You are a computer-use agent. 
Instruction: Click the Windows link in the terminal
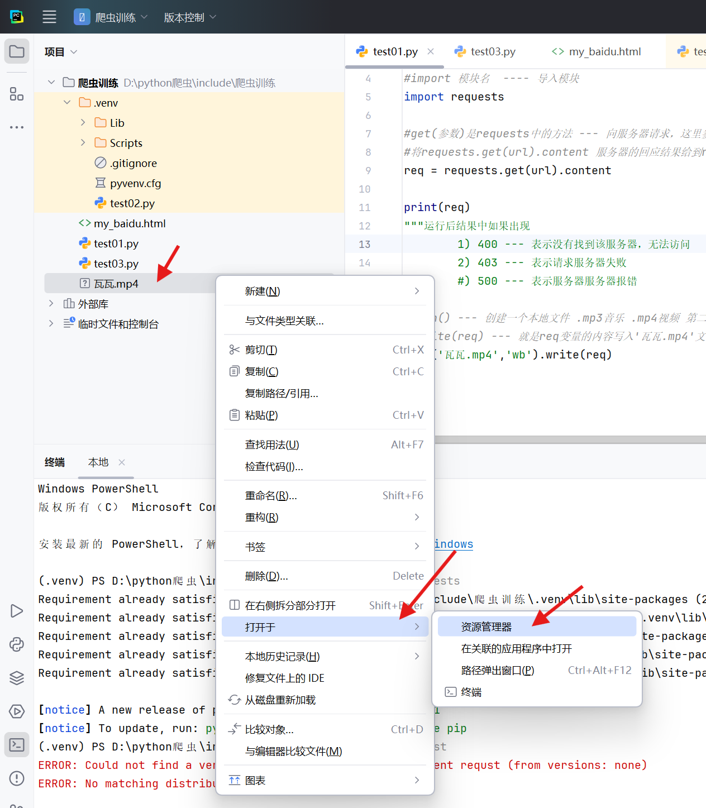(454, 544)
